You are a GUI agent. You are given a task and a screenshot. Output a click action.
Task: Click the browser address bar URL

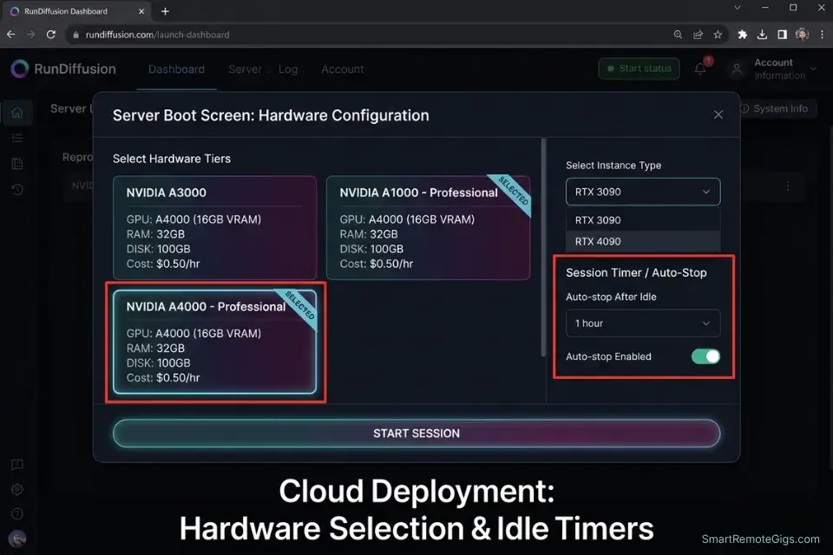(x=157, y=35)
